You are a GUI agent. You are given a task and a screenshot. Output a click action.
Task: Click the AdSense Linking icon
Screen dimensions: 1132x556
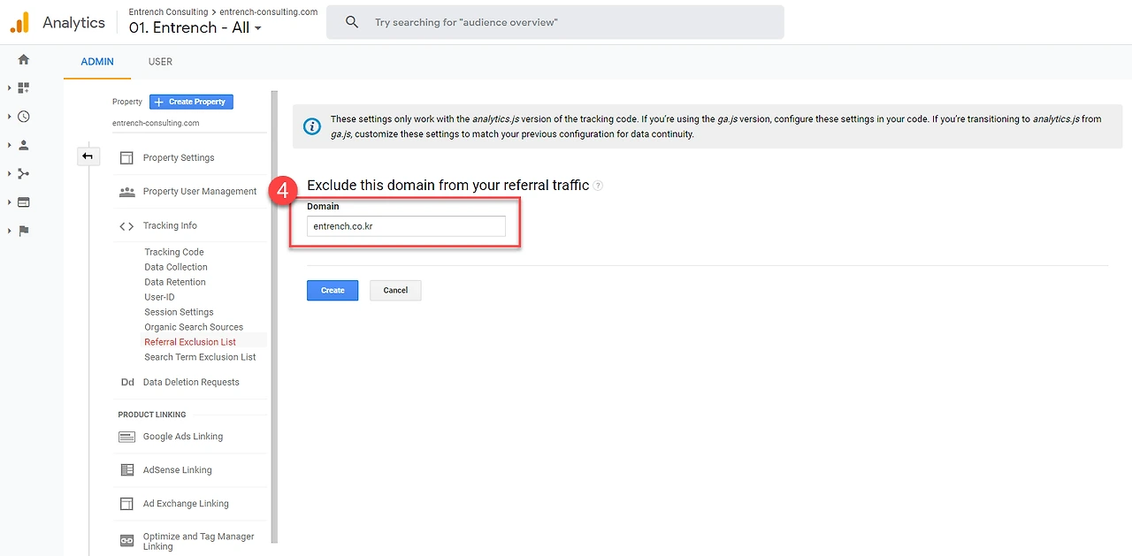tap(126, 470)
